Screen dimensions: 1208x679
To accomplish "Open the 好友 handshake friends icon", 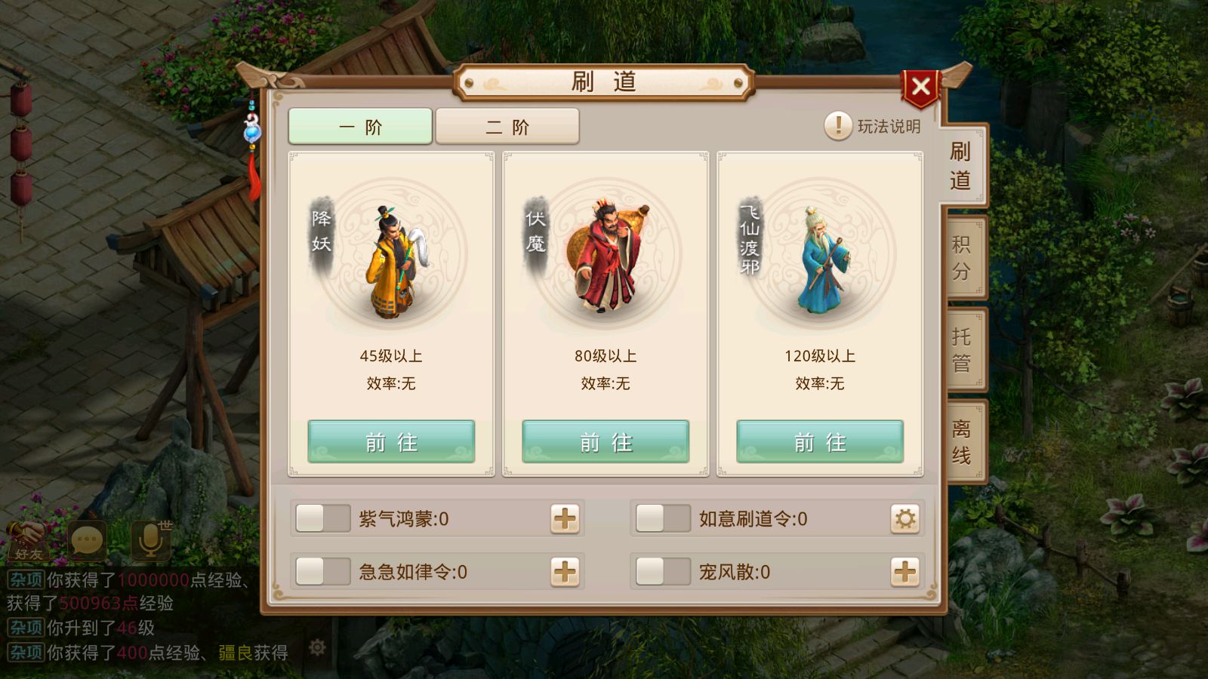I will click(x=29, y=540).
